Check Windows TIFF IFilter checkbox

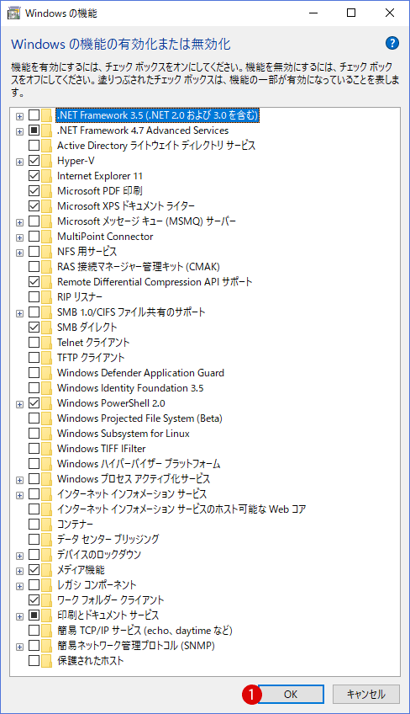(x=34, y=448)
